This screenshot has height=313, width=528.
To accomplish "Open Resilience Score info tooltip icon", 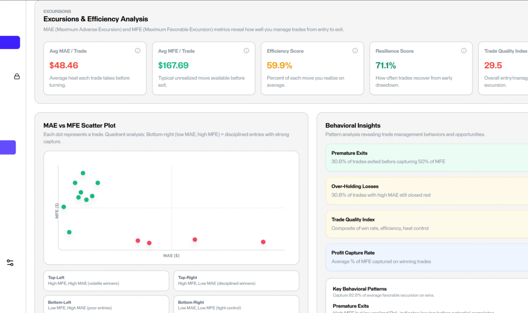I will 464,51.
